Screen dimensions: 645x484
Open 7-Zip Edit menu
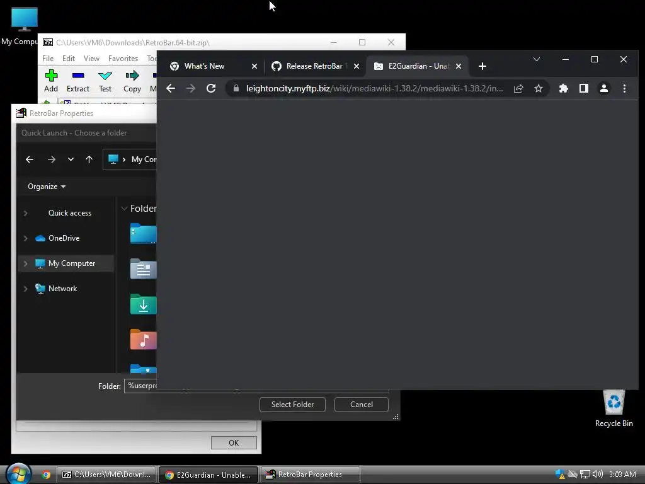(68, 59)
